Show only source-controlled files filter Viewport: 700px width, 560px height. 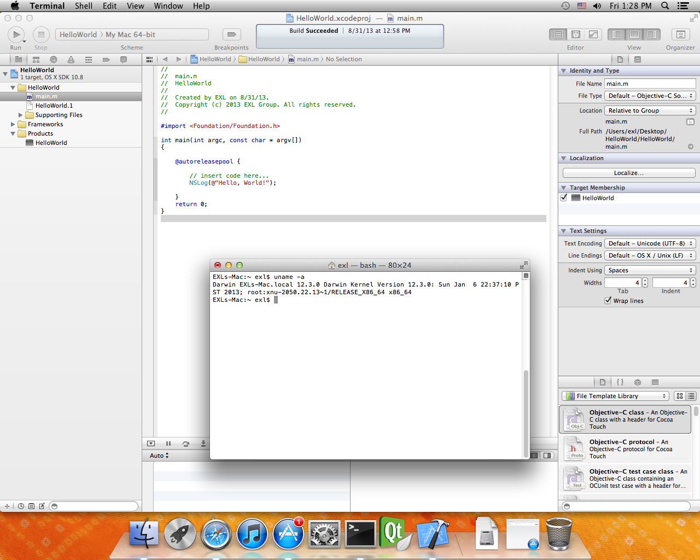tap(31, 506)
